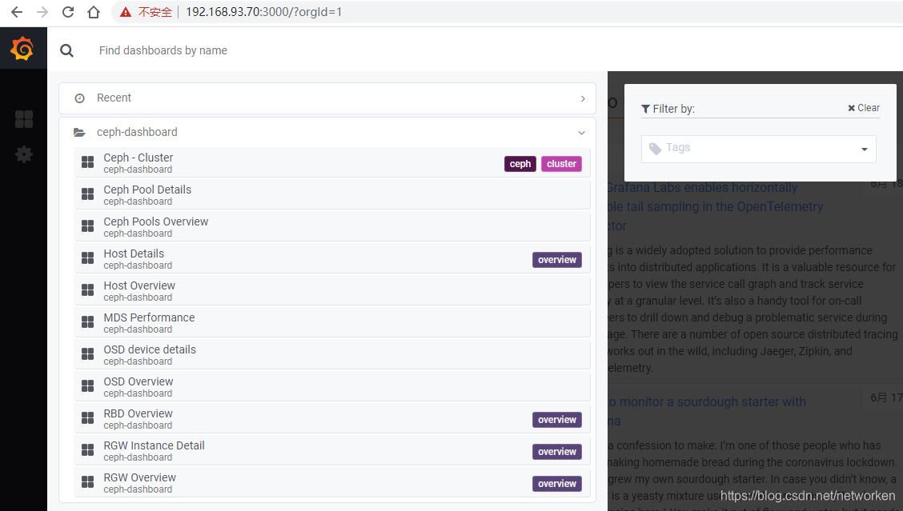903x511 pixels.
Task: Open the Host Overview dashboard
Action: (x=332, y=290)
